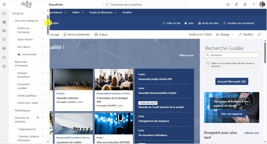
Task: Click the Suivi star button
Action: [x=189, y=23]
